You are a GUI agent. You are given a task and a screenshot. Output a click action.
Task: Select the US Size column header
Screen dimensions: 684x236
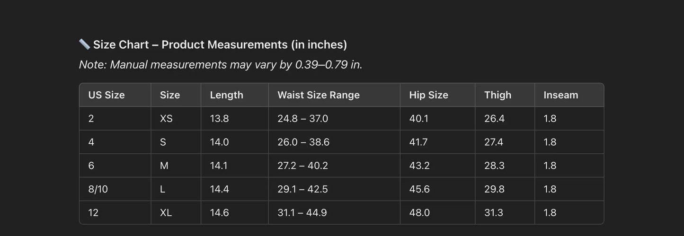pyautogui.click(x=107, y=95)
